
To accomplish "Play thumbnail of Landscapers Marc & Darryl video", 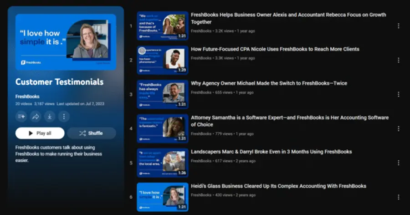I will point(163,163).
